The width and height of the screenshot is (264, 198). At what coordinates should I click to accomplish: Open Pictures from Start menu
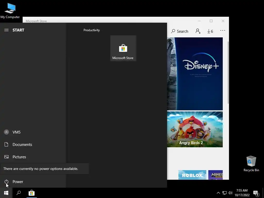[x=33, y=157]
